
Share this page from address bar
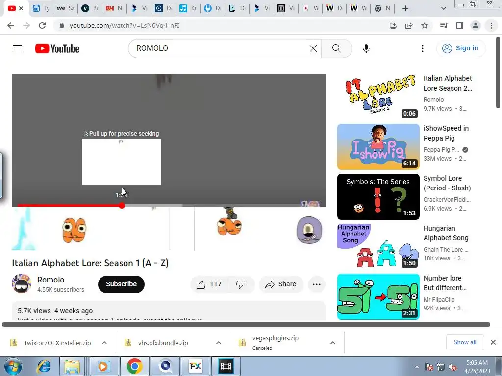click(x=409, y=25)
